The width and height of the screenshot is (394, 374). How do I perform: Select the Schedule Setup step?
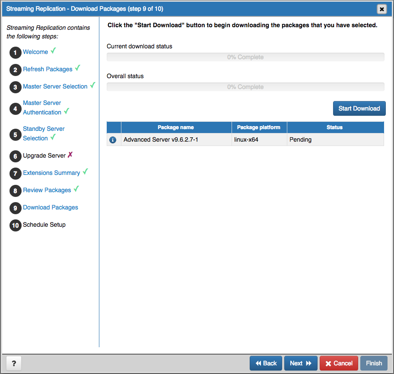coord(44,225)
